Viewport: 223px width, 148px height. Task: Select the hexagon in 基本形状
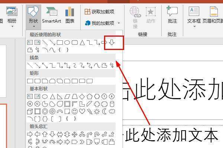97,97
